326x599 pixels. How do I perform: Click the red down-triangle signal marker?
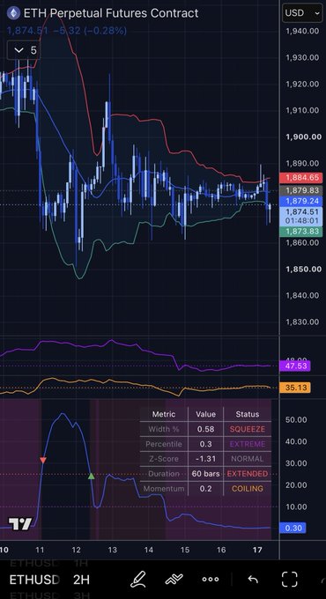[43, 461]
